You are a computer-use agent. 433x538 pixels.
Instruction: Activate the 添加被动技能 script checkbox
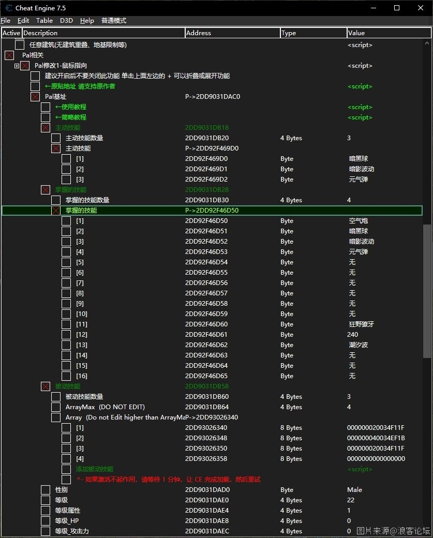coord(66,469)
